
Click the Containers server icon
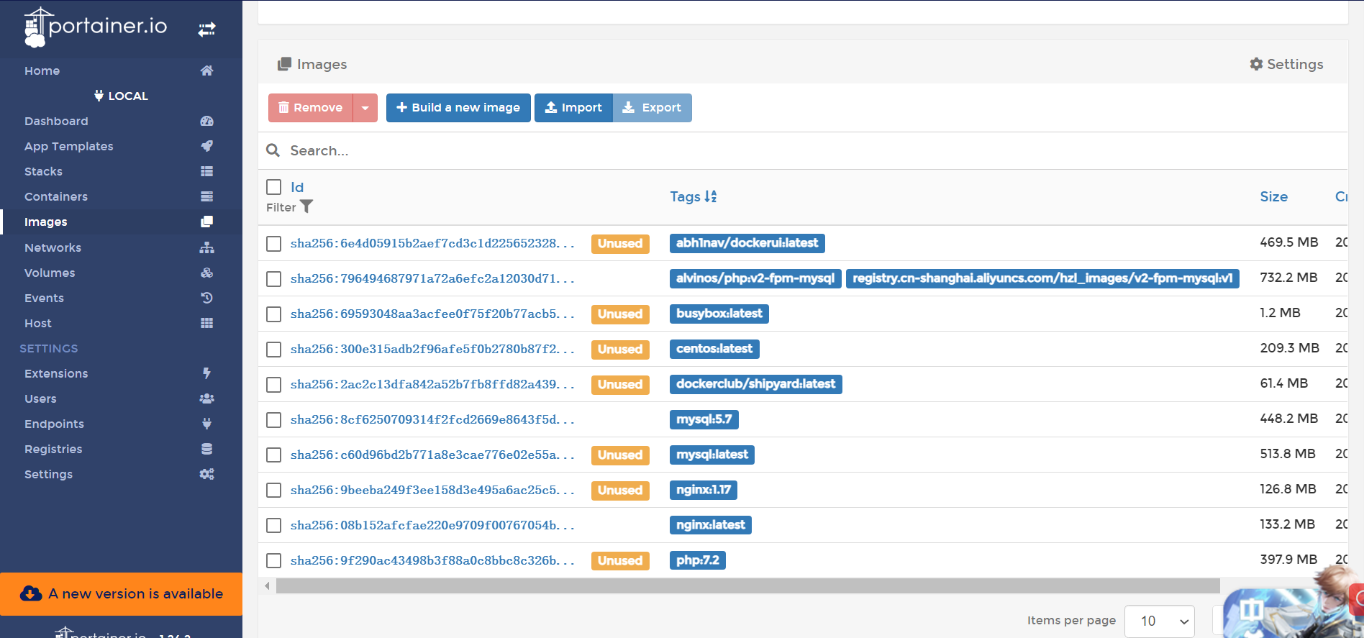click(206, 196)
